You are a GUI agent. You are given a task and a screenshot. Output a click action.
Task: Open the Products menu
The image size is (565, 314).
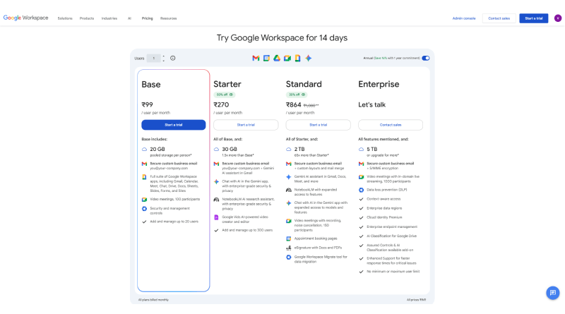(86, 18)
